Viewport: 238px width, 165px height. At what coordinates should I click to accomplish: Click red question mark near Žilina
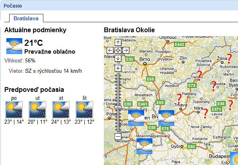pos(229,58)
